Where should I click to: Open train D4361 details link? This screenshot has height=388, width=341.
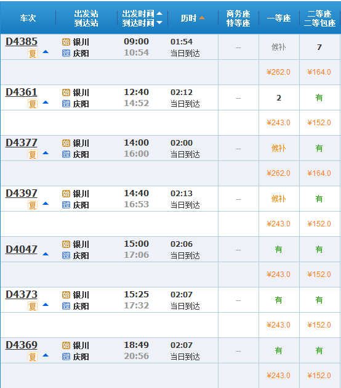(22, 92)
